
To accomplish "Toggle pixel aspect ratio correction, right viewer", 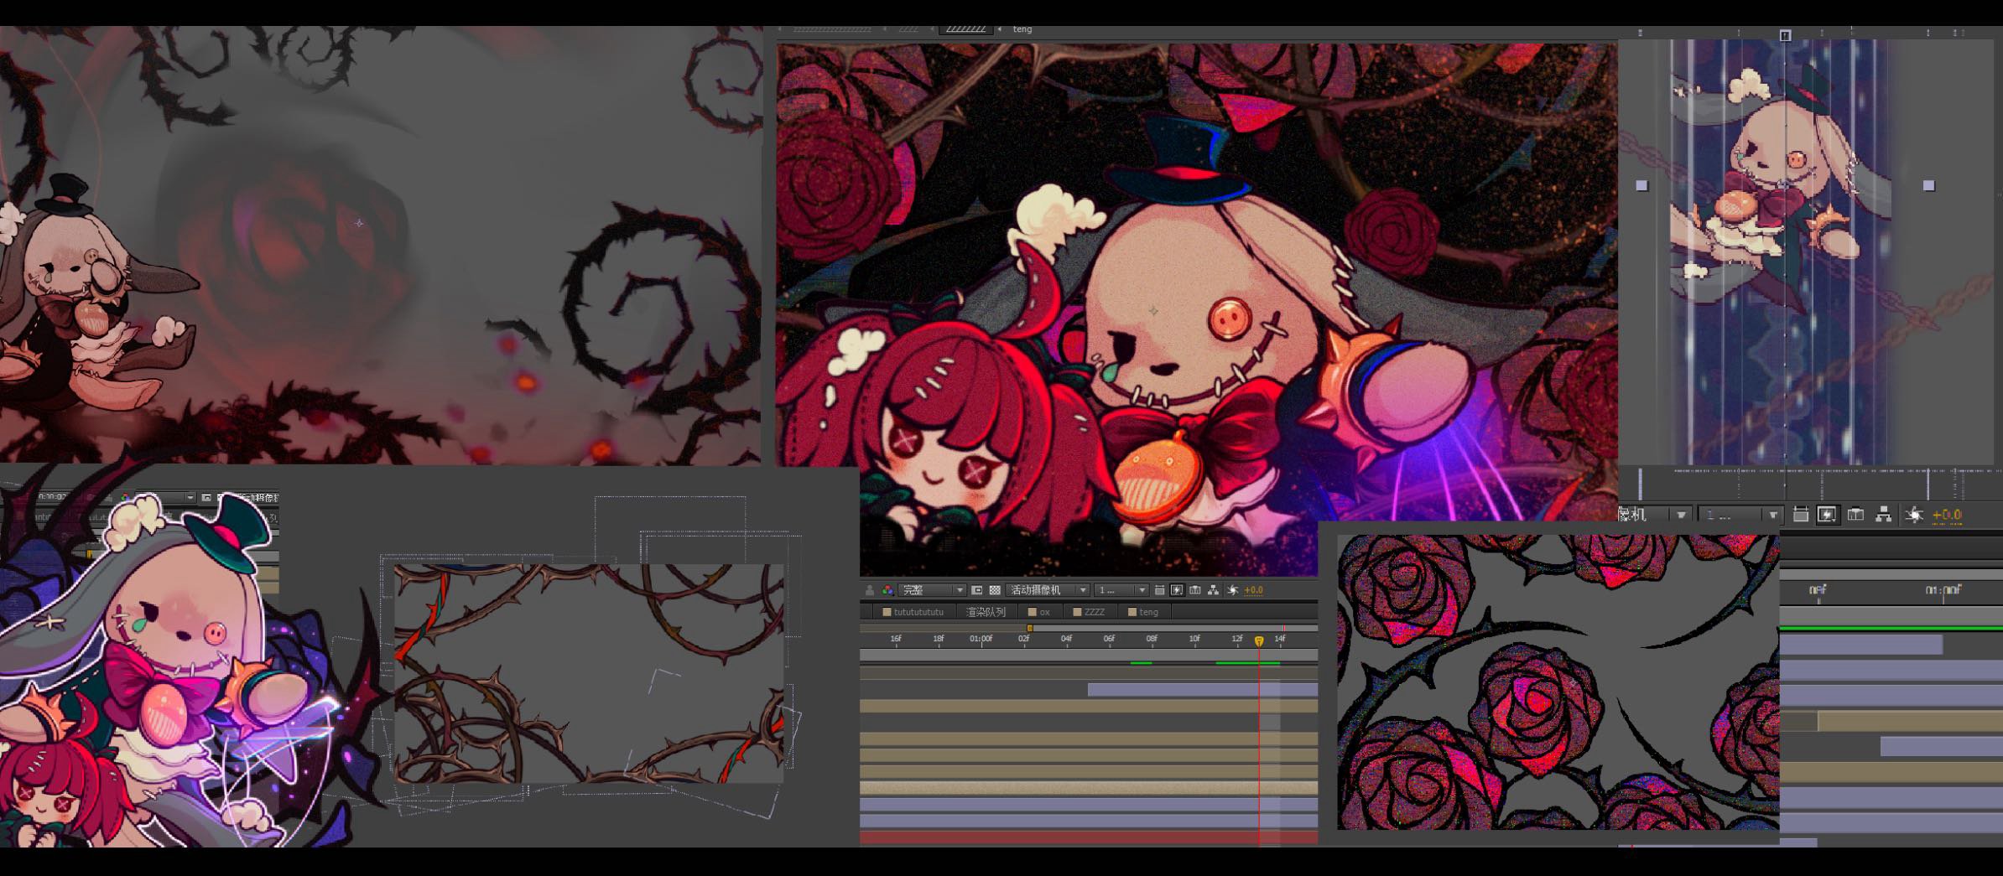I will [x=1801, y=515].
